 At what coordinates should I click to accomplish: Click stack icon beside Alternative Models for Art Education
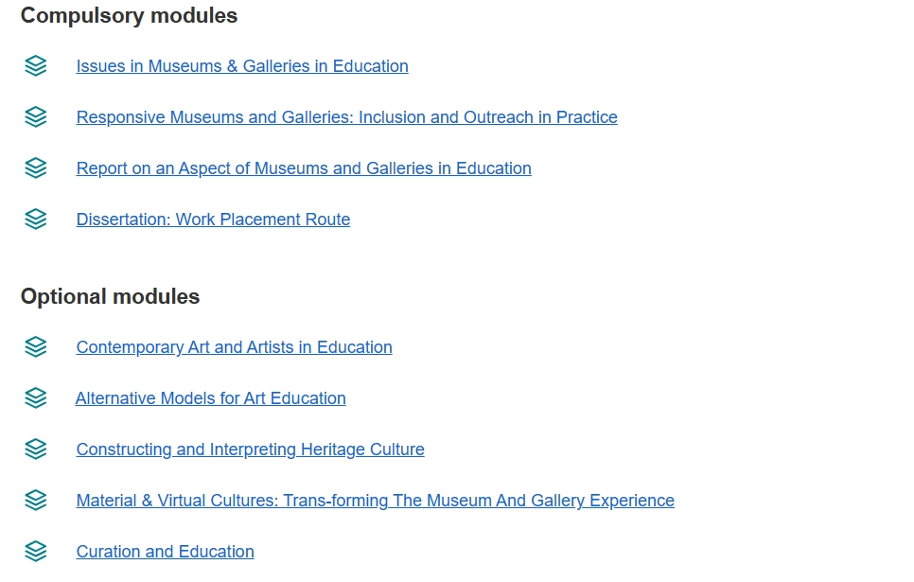[x=36, y=398]
